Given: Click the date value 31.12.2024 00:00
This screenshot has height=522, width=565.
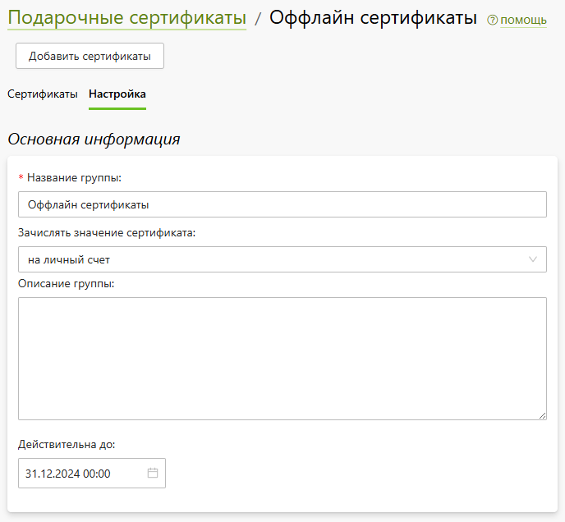Looking at the screenshot, I should pos(67,474).
